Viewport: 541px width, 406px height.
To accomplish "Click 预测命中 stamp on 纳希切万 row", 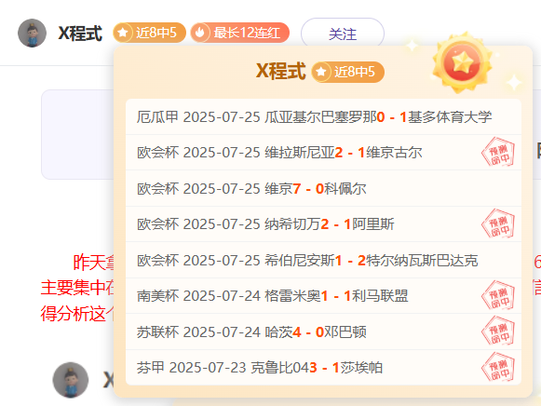I will coord(498,223).
